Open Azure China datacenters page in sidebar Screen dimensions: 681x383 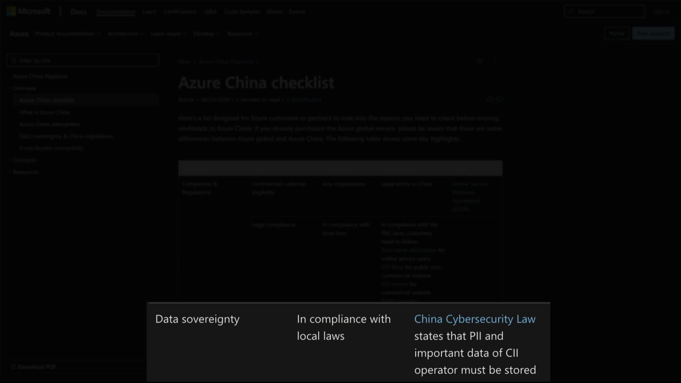[50, 124]
